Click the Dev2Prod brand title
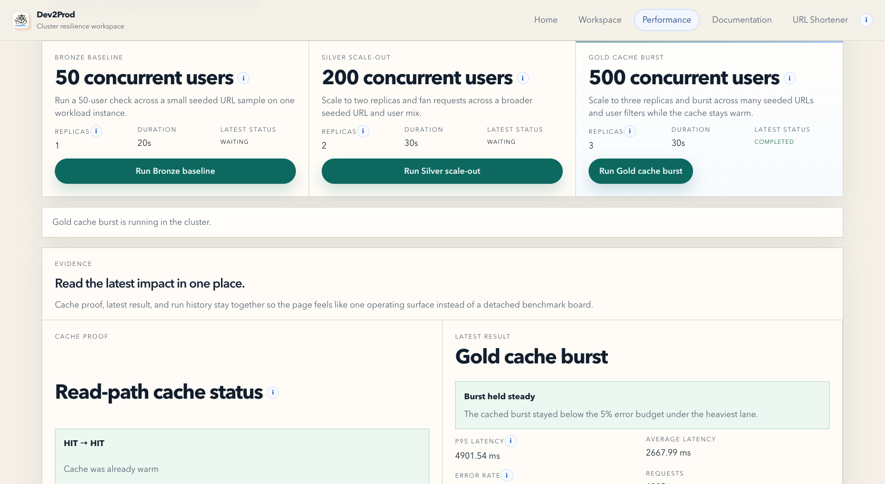The height and width of the screenshot is (484, 885). pyautogui.click(x=56, y=15)
